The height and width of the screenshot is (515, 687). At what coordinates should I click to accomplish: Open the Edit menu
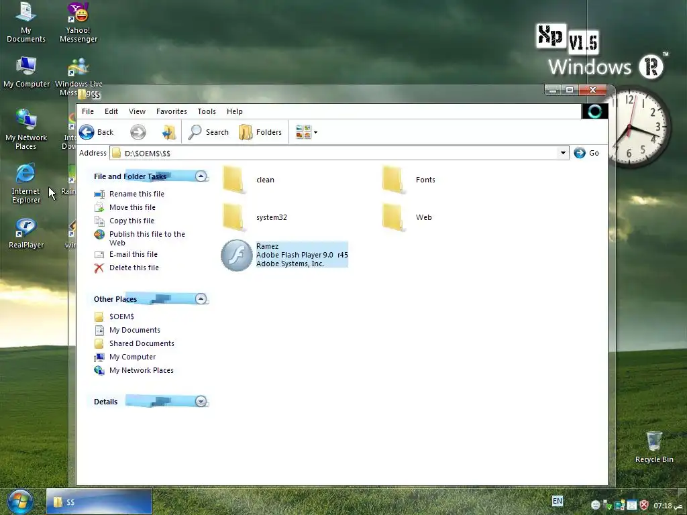(111, 111)
